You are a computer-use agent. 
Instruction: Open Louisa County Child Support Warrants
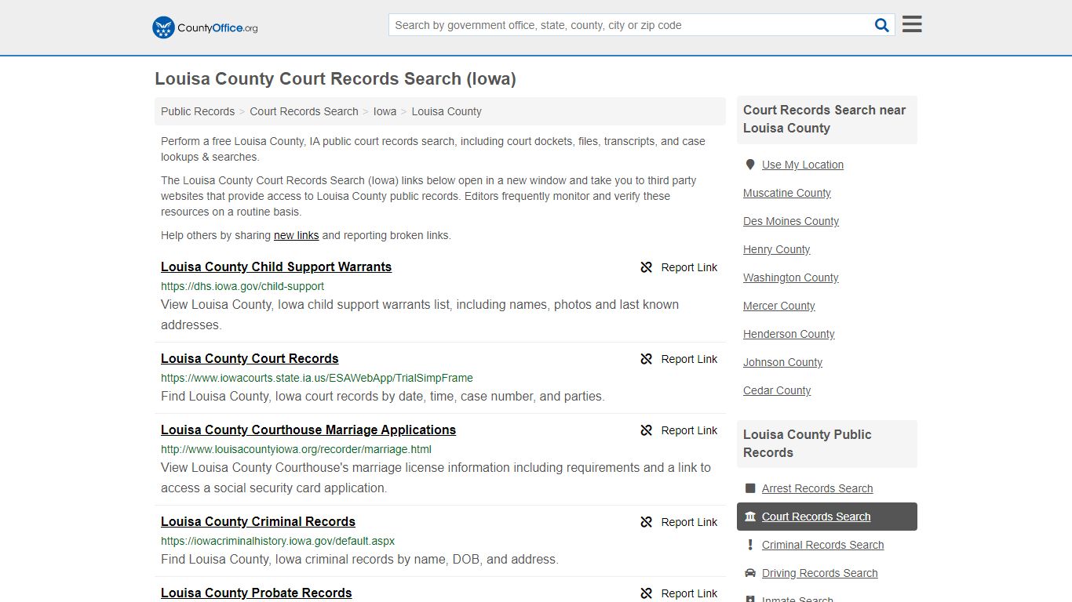point(276,267)
